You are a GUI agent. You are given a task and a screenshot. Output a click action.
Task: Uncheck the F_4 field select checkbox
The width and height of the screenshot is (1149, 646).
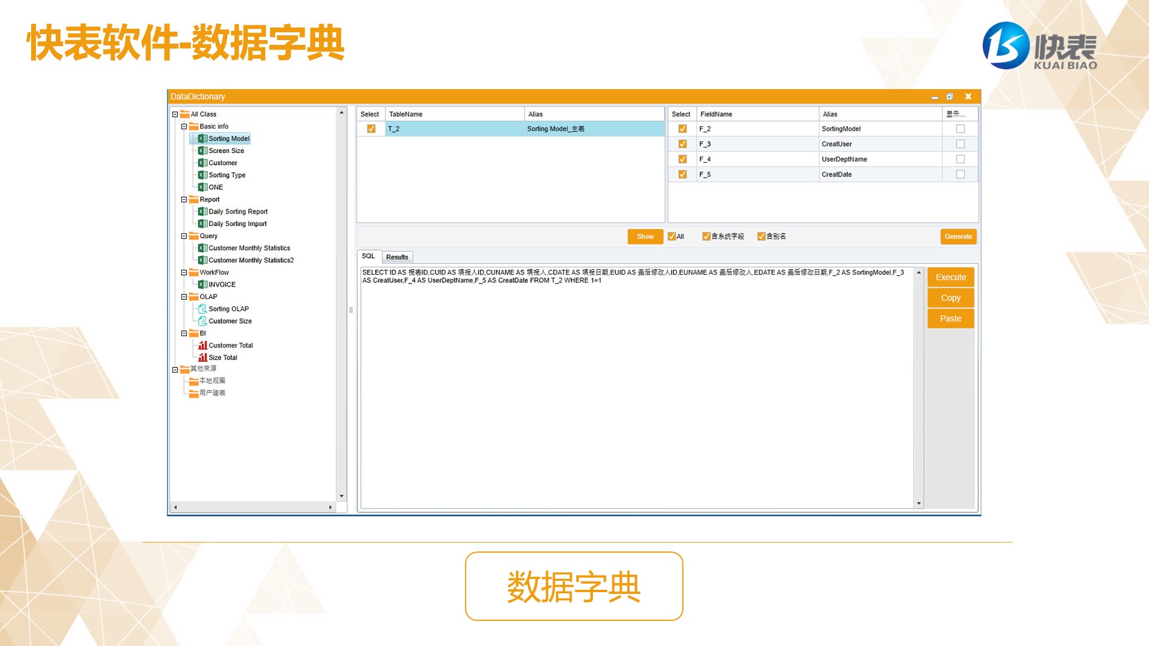pyautogui.click(x=682, y=159)
